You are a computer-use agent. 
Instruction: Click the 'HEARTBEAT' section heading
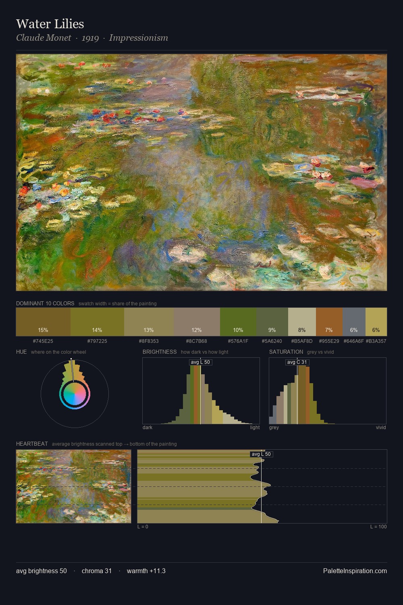32,444
